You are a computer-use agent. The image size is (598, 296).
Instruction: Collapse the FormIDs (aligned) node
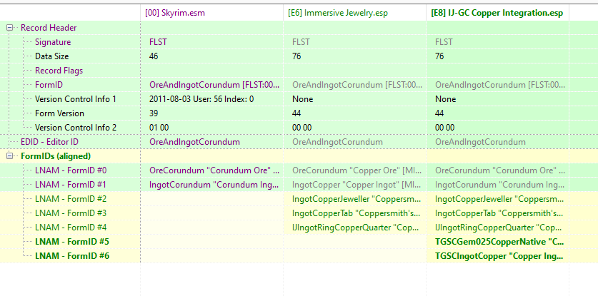tap(10, 156)
